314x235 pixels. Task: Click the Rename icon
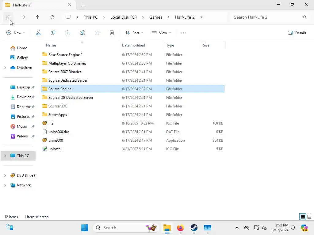coord(82,33)
